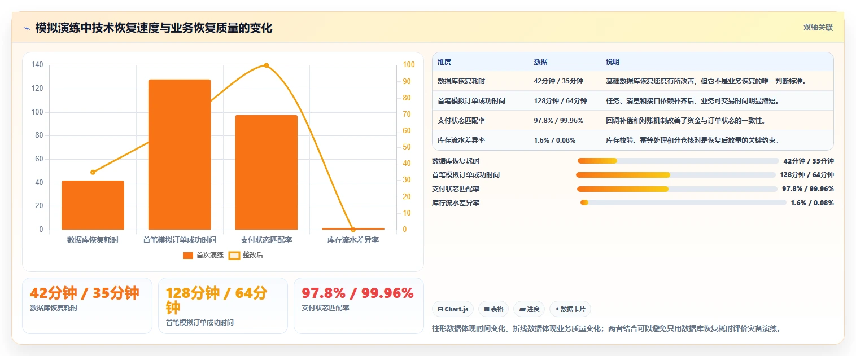Click table cell 128分钟 / 64分钟

point(560,101)
